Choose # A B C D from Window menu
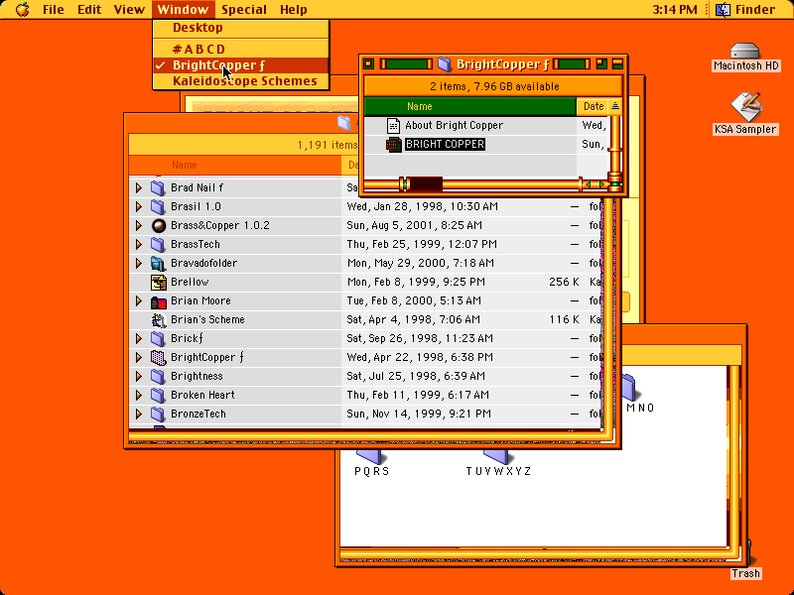This screenshot has height=595, width=794. [241, 49]
